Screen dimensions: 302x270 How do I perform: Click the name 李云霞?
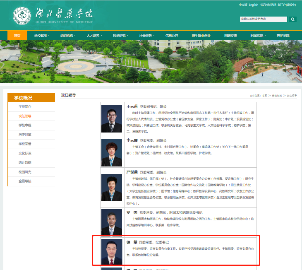pos(132,140)
